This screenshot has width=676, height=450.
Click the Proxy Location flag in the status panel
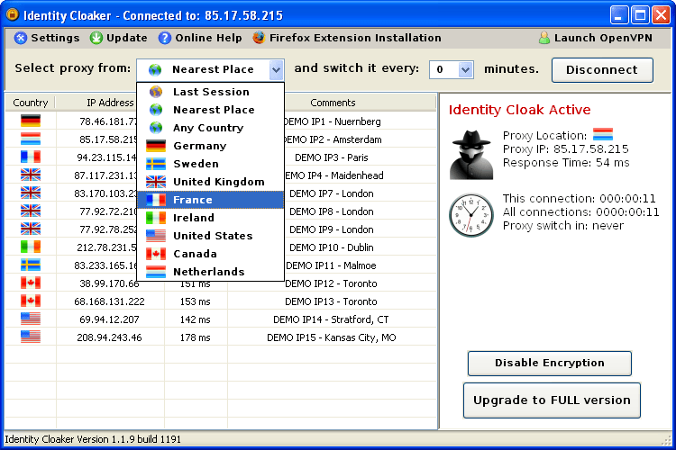pos(603,134)
